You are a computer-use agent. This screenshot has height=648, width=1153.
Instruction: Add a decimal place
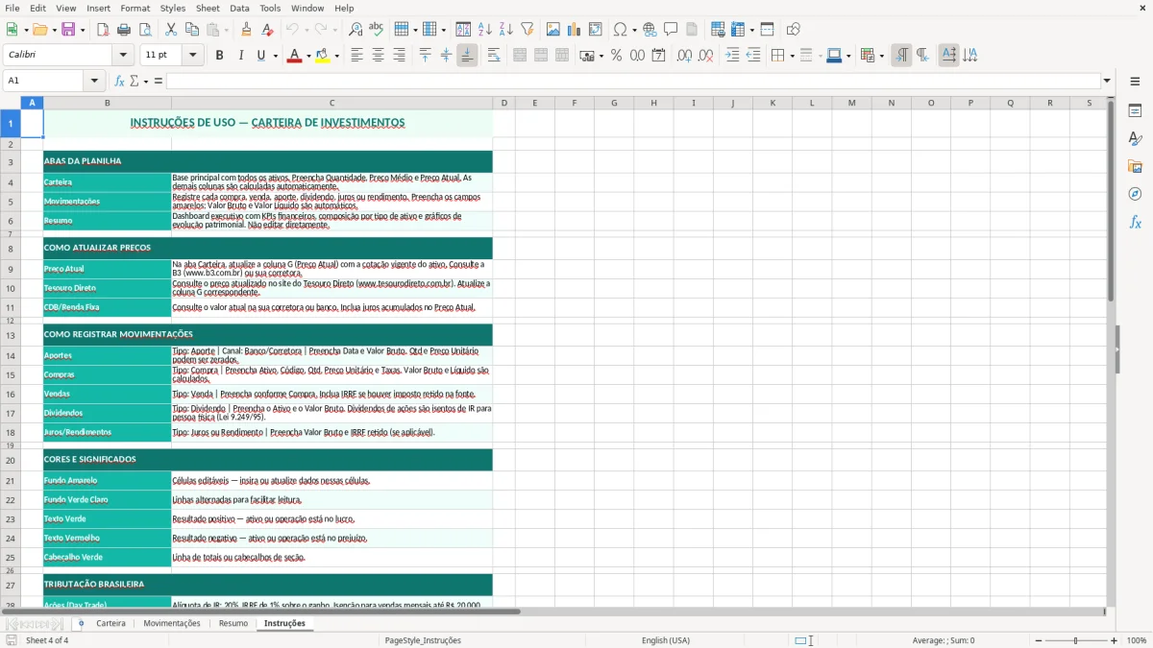[684, 56]
